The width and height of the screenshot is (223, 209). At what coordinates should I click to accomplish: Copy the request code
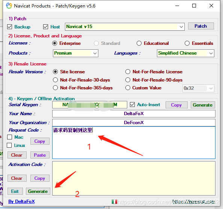click(x=40, y=141)
